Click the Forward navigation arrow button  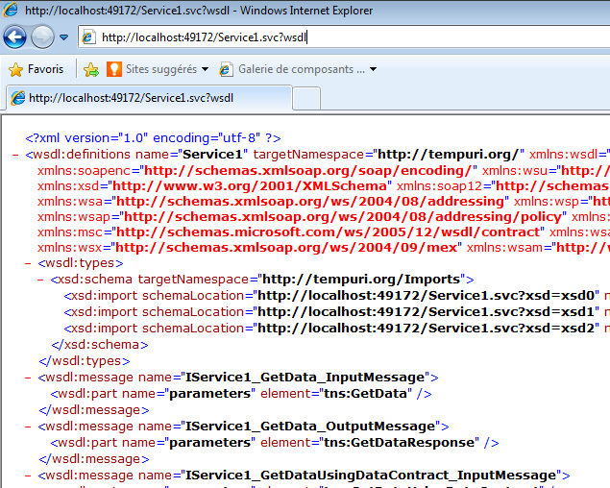(x=42, y=37)
